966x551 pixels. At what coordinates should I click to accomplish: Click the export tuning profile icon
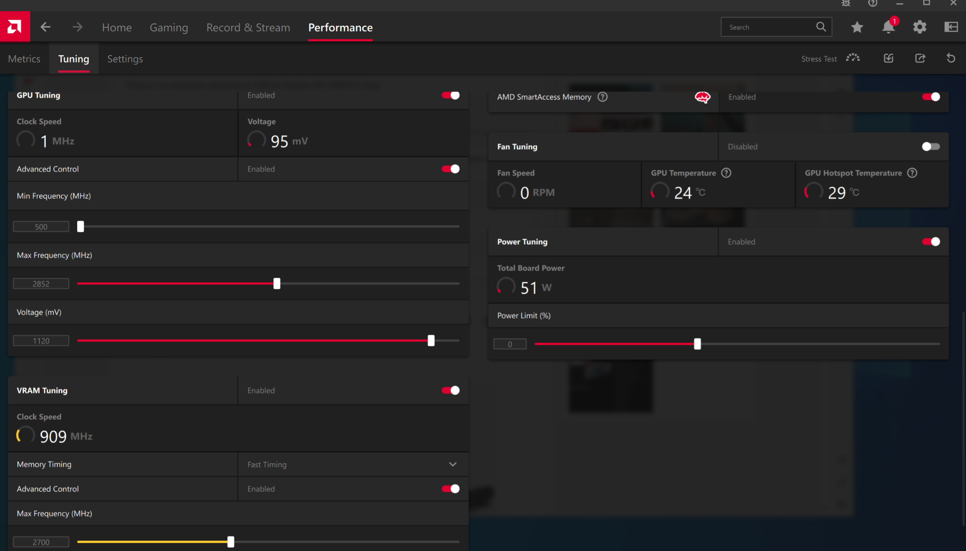[920, 58]
